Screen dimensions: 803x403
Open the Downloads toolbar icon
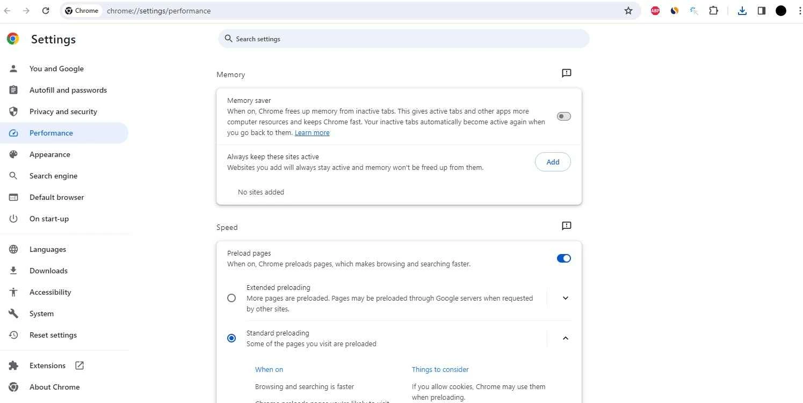[742, 11]
